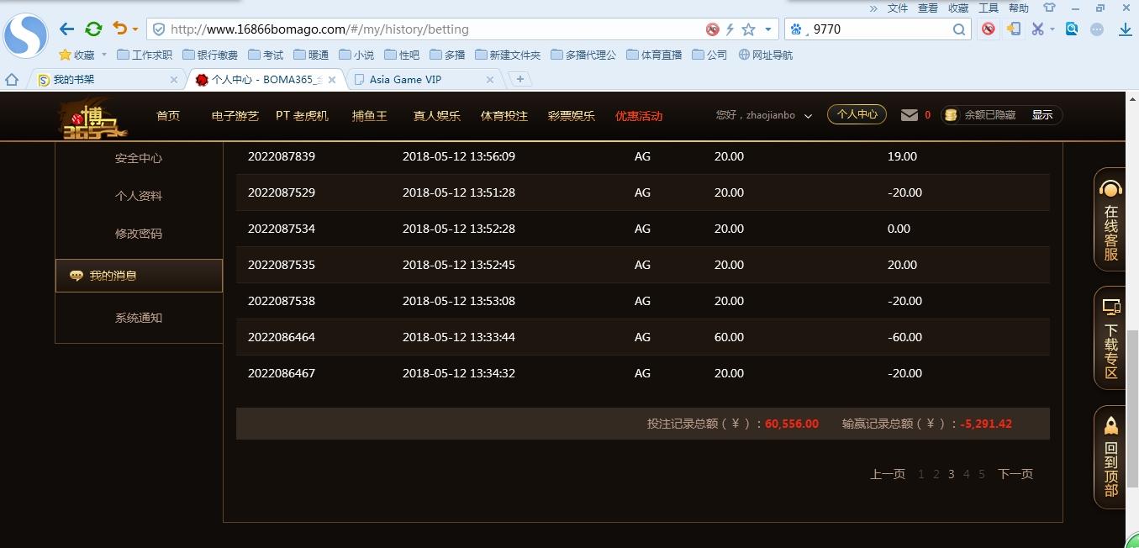Open the mail envelope messages icon
The width and height of the screenshot is (1139, 548).
pos(910,115)
